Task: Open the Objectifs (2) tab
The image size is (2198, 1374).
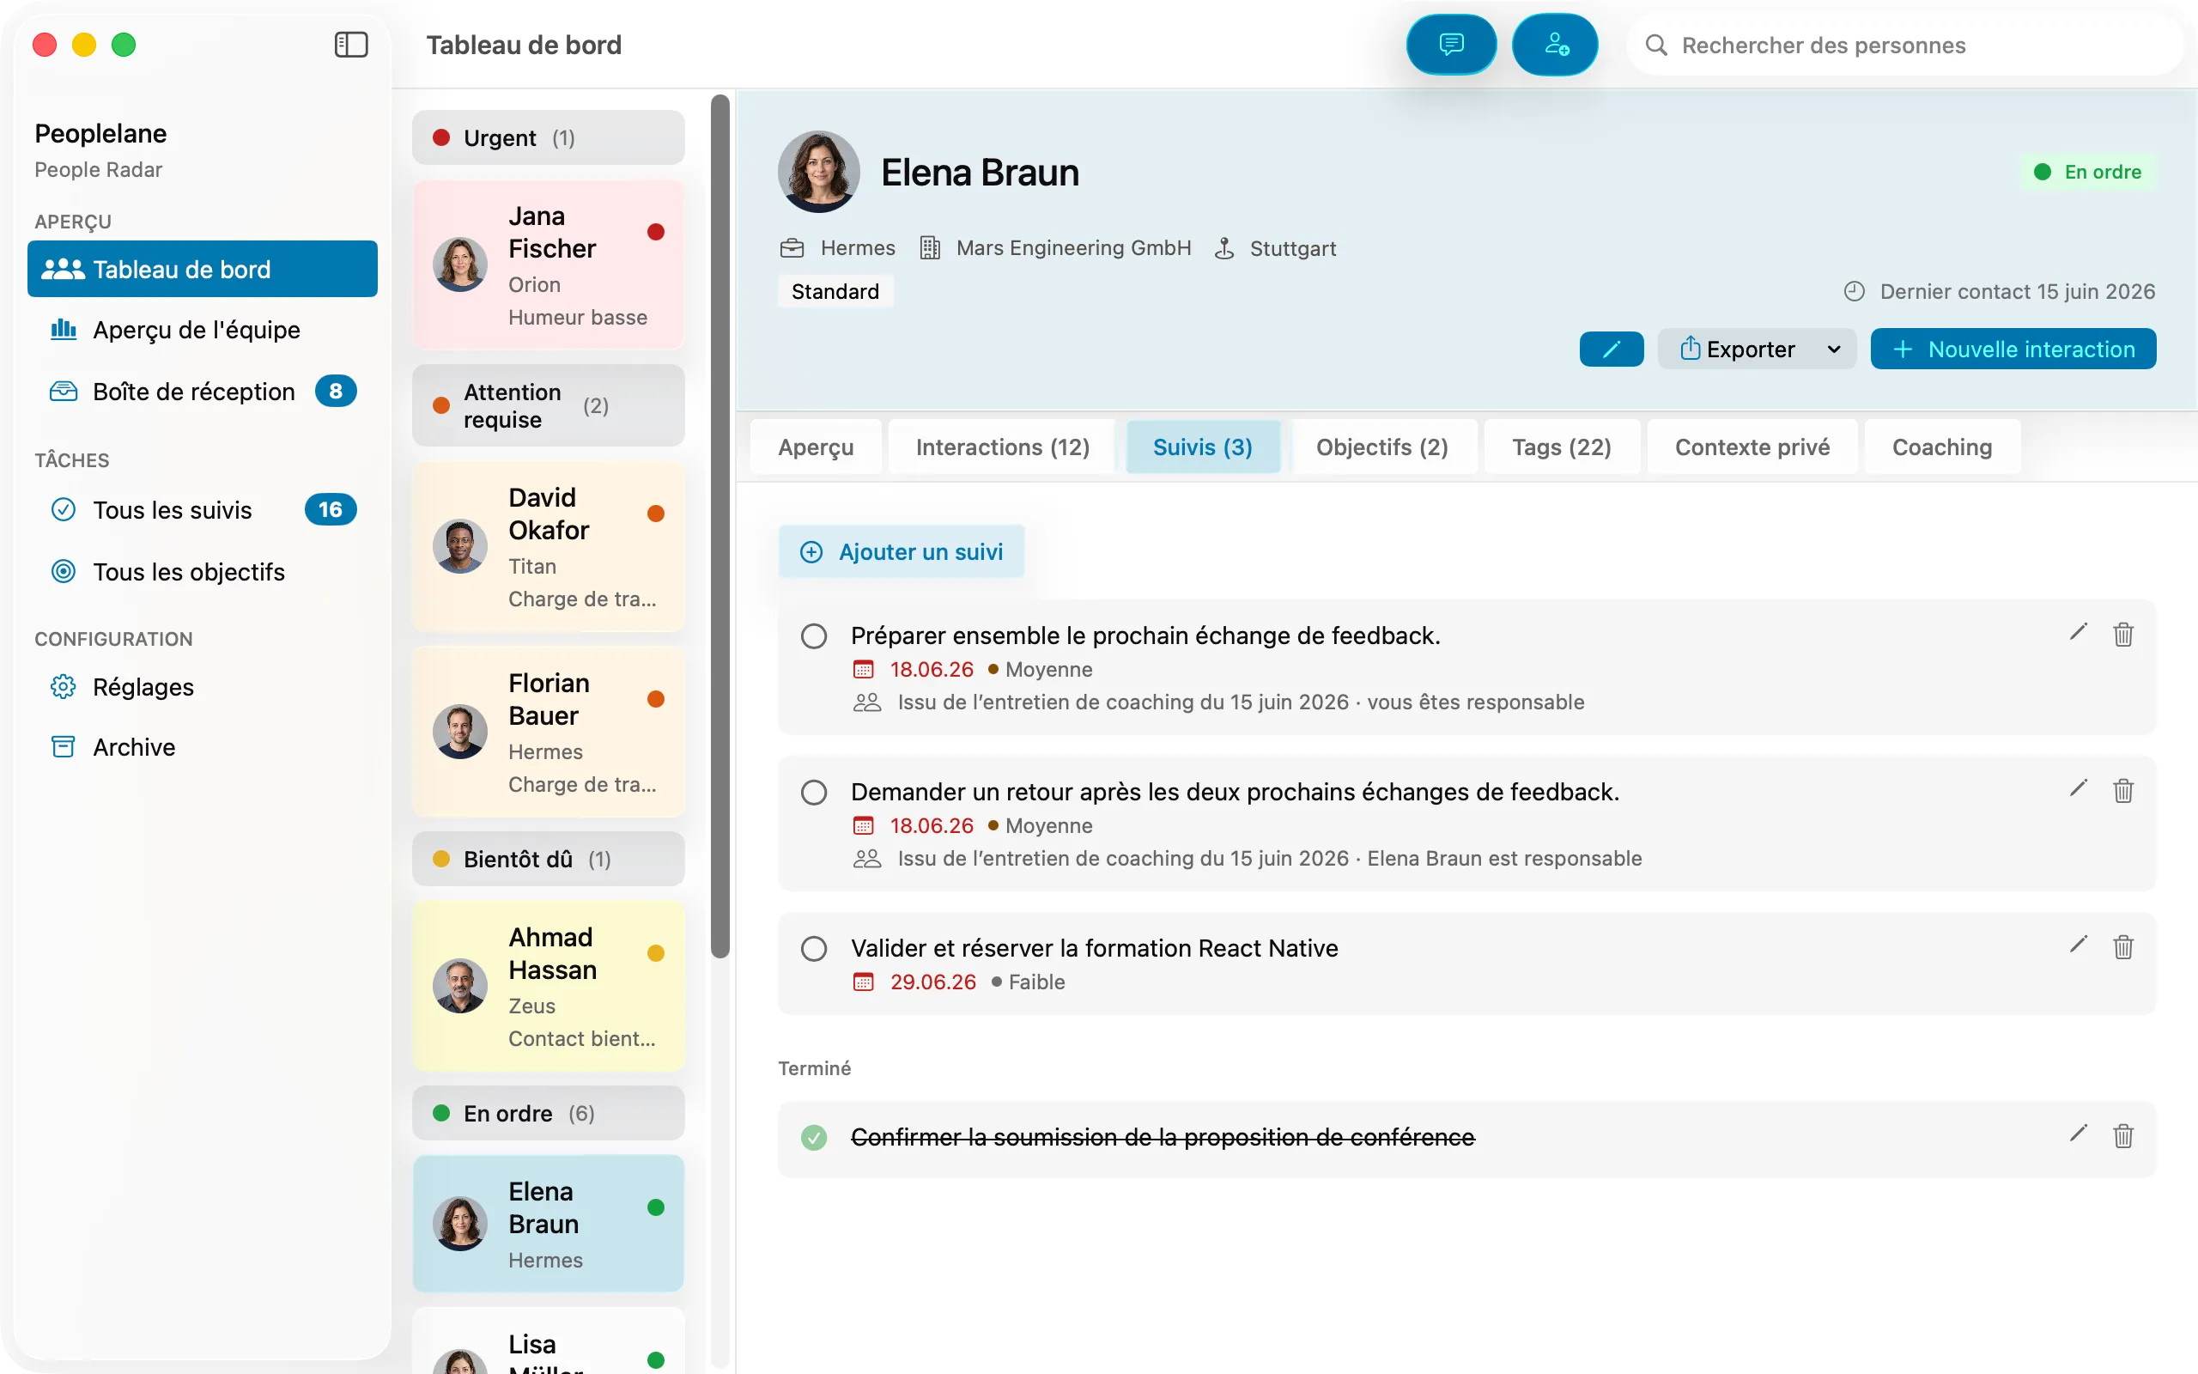Action: pyautogui.click(x=1381, y=447)
